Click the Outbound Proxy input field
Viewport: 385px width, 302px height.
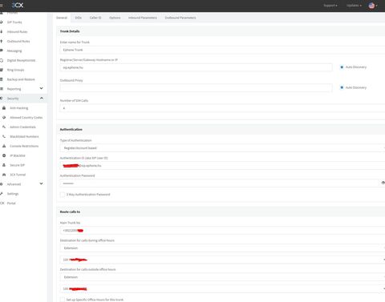[197, 88]
